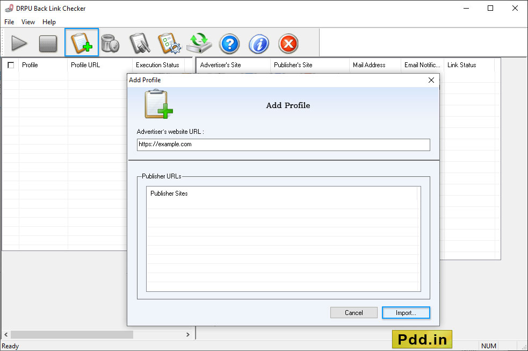
Task: Click the Add Profile dialog clipboard graphic
Action: (158, 104)
